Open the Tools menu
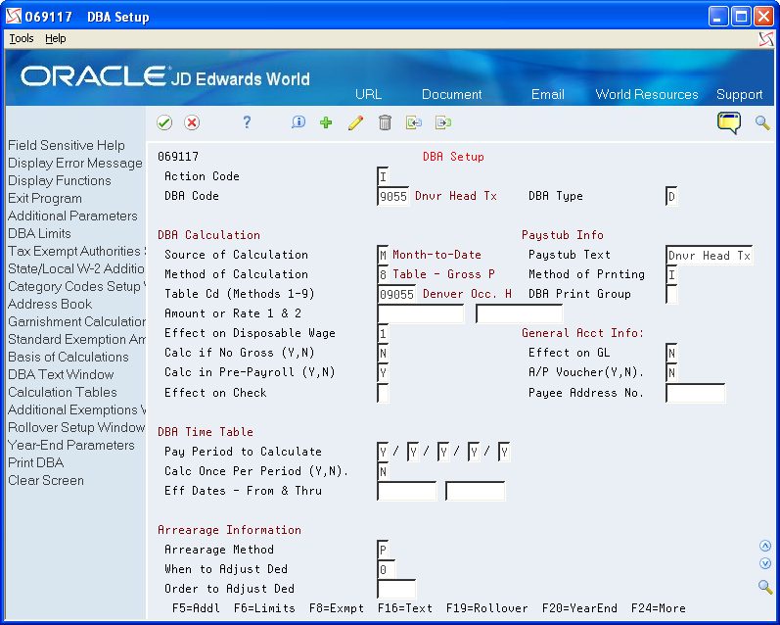 [22, 38]
